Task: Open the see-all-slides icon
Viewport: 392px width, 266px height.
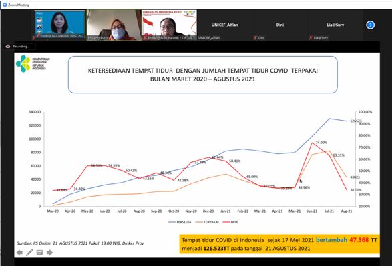Action: tap(39, 253)
